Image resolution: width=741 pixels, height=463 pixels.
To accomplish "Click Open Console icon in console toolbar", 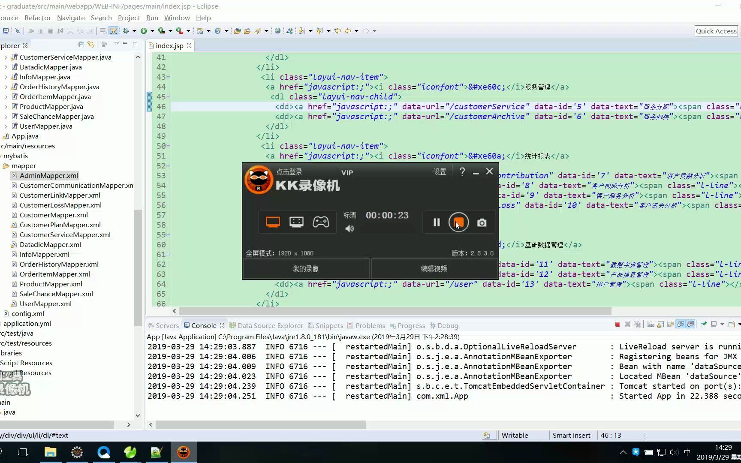I will (732, 325).
